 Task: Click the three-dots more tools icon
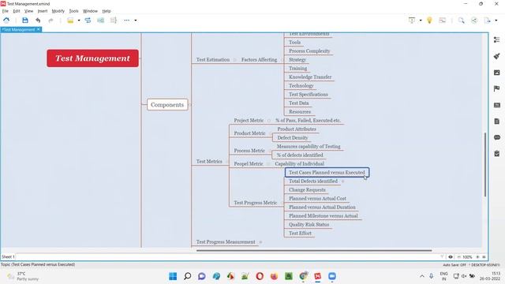[126, 21]
